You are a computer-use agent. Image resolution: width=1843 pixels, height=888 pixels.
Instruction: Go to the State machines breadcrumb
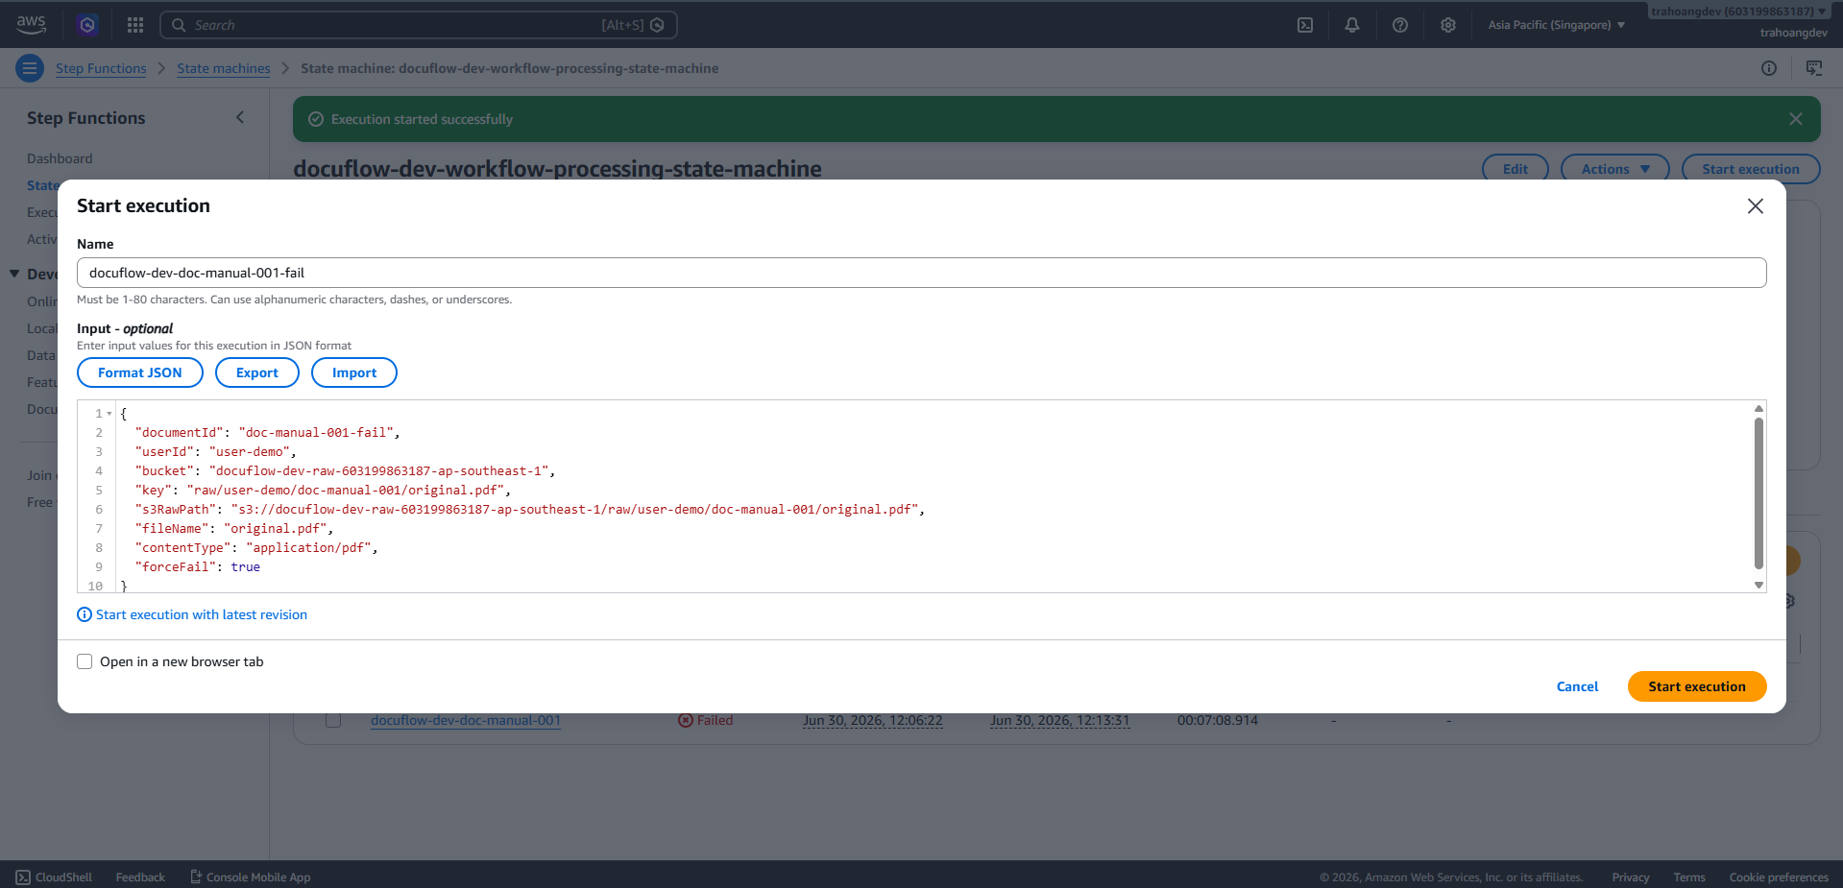(x=224, y=68)
